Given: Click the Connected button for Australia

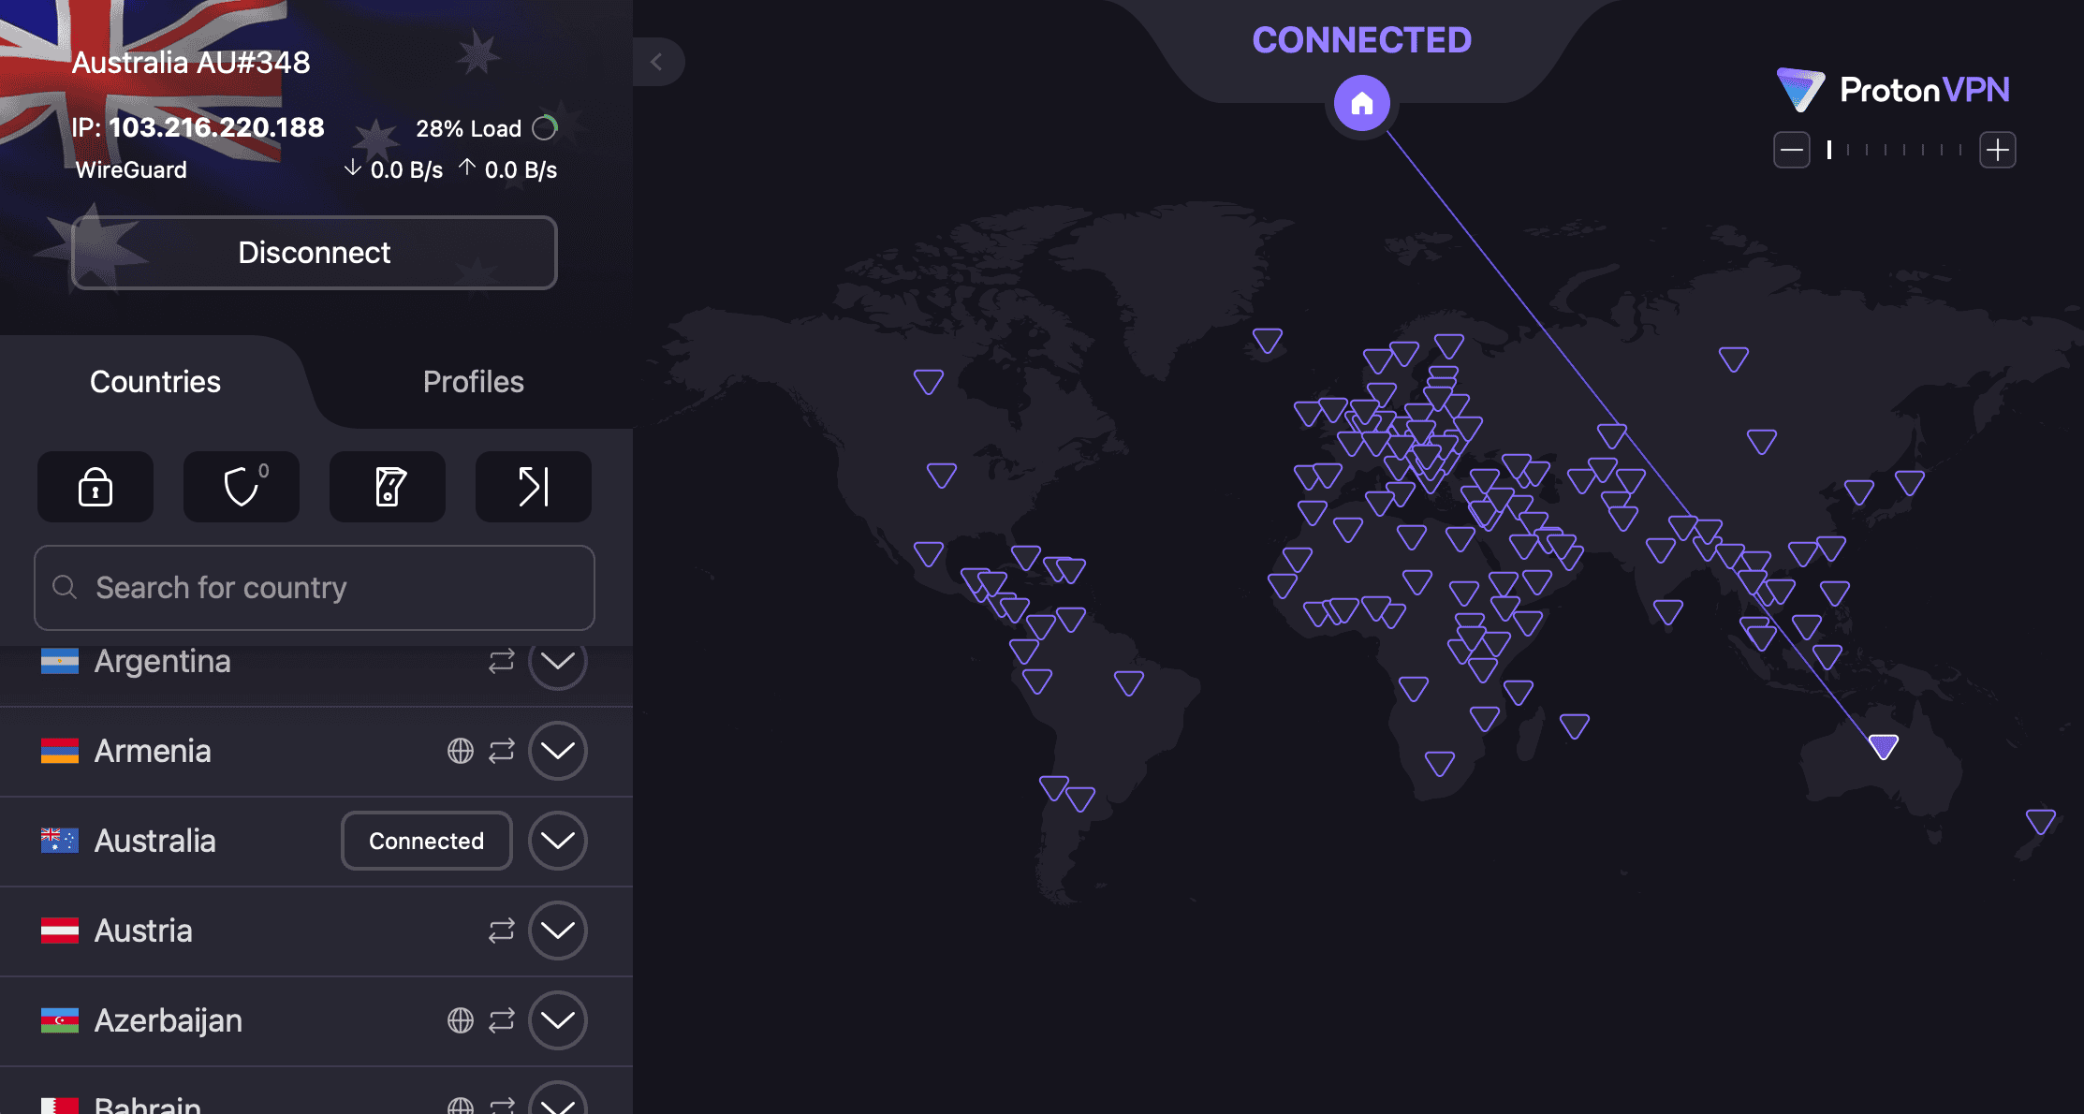Looking at the screenshot, I should [x=426, y=841].
